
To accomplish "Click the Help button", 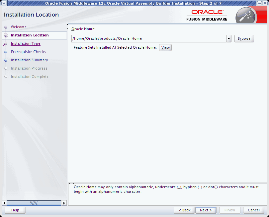I will 15,210.
